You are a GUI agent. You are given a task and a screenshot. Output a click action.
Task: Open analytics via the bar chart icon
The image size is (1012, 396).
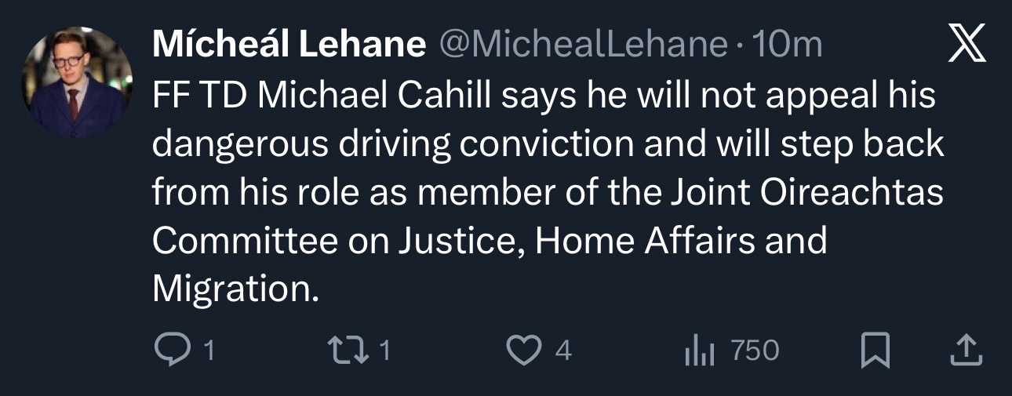pos(698,351)
